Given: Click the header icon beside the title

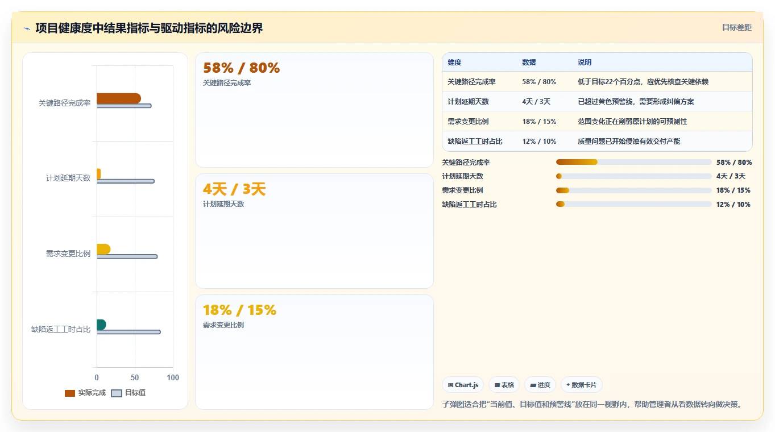Looking at the screenshot, I should click(27, 28).
